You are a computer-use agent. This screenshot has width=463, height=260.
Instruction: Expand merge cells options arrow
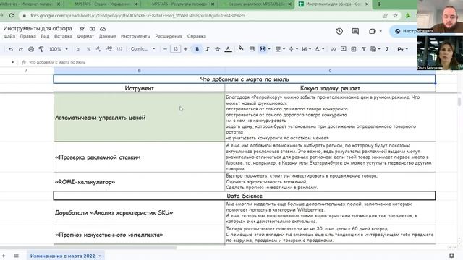click(x=269, y=49)
